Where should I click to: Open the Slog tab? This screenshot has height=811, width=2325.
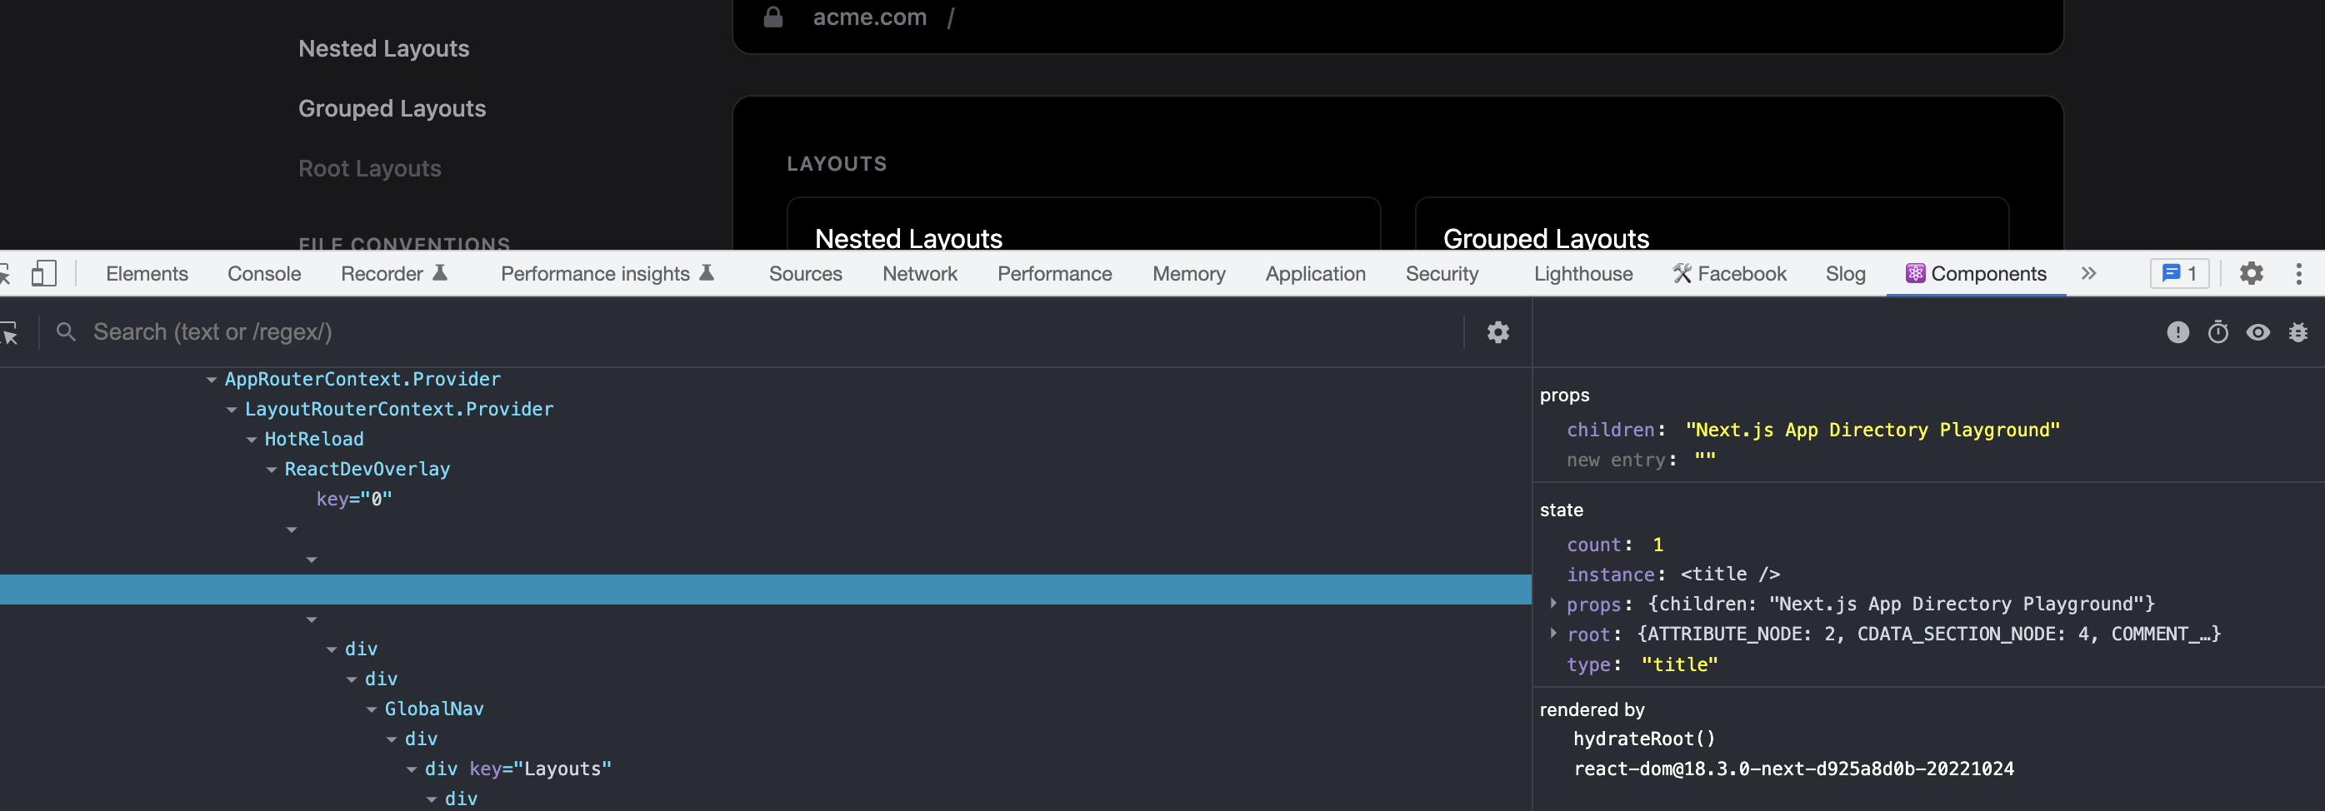click(1845, 273)
